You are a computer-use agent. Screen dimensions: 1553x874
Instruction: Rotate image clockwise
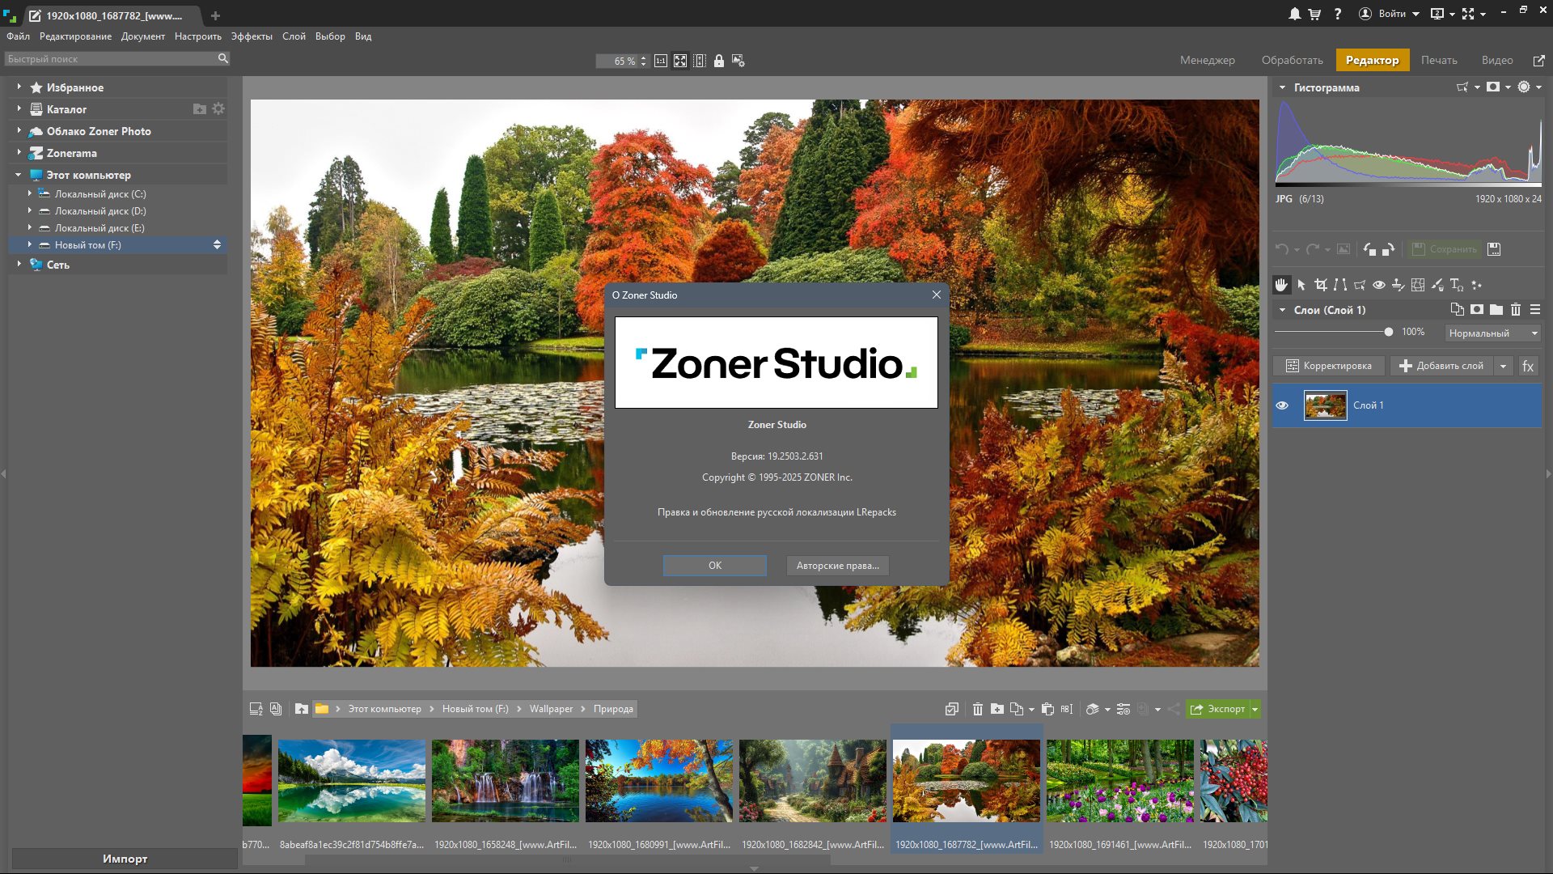point(1389,249)
